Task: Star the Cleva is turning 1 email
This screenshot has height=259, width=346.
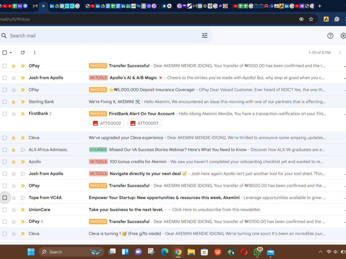Action: pos(14,234)
